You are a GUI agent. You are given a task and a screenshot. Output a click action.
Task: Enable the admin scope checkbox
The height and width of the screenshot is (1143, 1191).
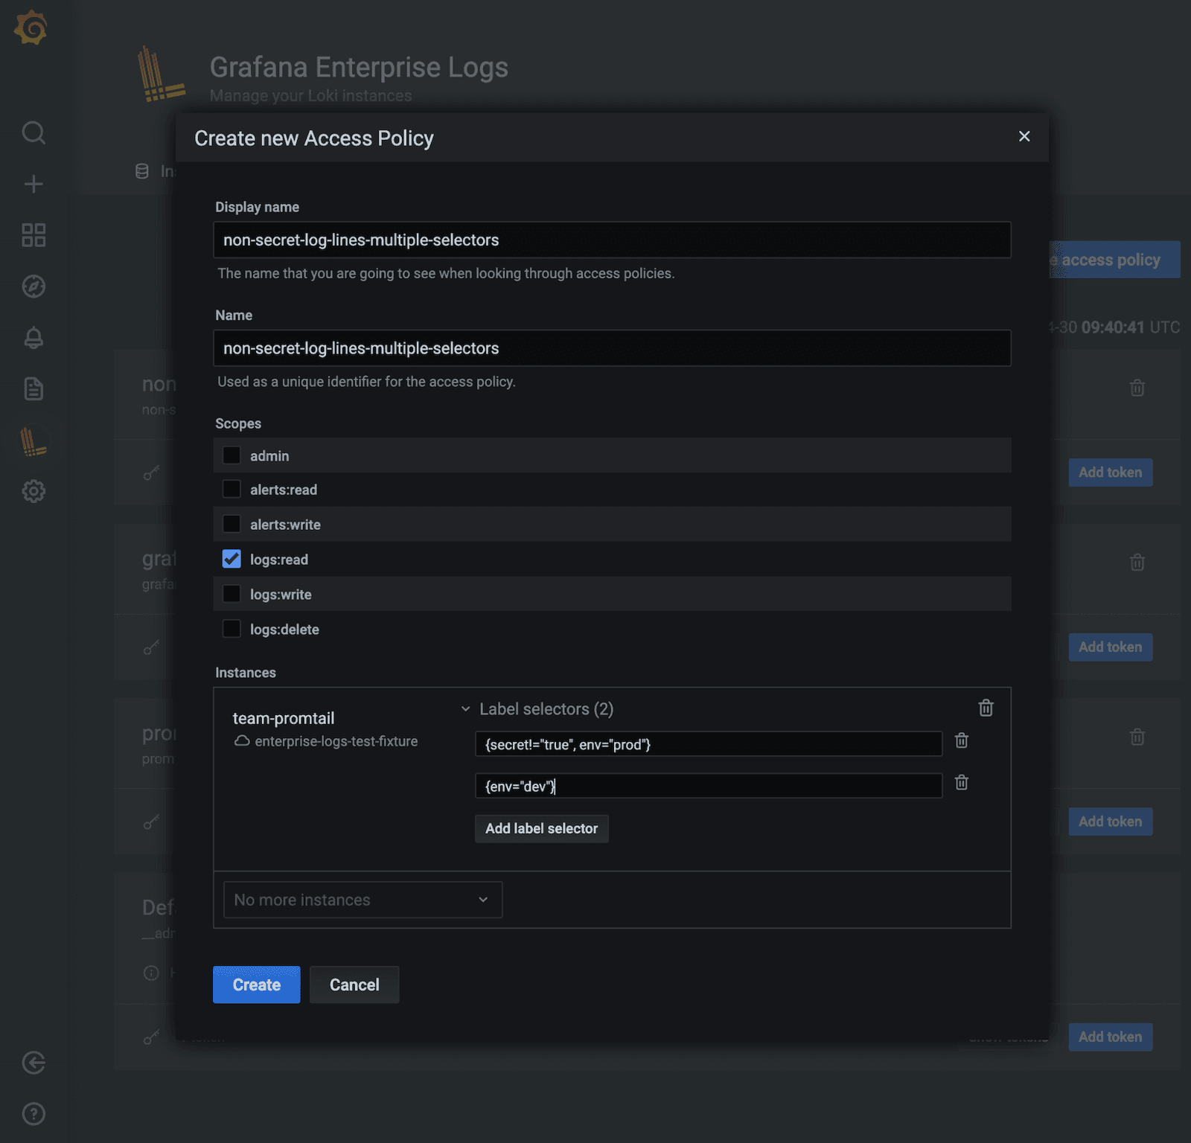point(232,455)
